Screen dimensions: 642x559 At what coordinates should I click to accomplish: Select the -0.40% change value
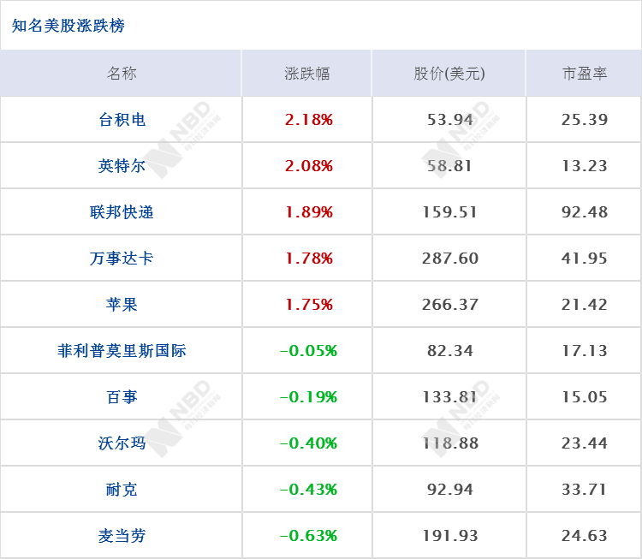click(x=308, y=443)
